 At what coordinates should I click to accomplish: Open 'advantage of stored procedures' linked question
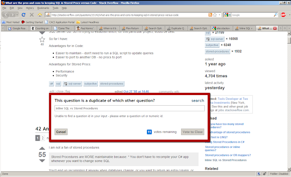coord(230,132)
